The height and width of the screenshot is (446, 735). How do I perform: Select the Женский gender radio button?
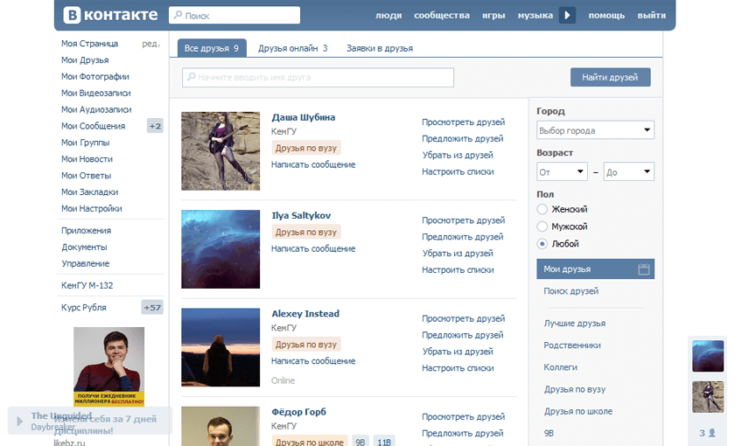[x=542, y=210]
